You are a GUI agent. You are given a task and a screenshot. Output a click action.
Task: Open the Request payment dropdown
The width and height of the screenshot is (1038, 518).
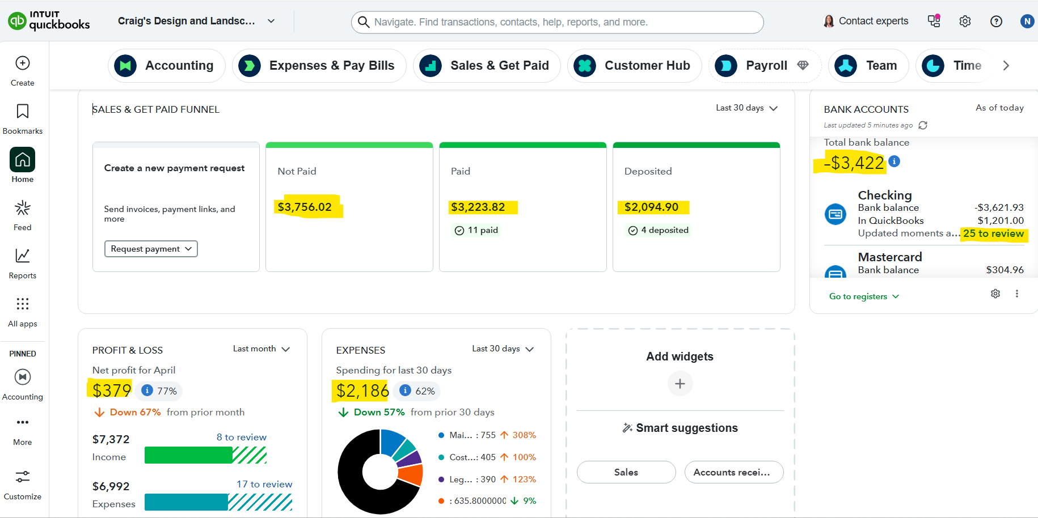point(151,249)
